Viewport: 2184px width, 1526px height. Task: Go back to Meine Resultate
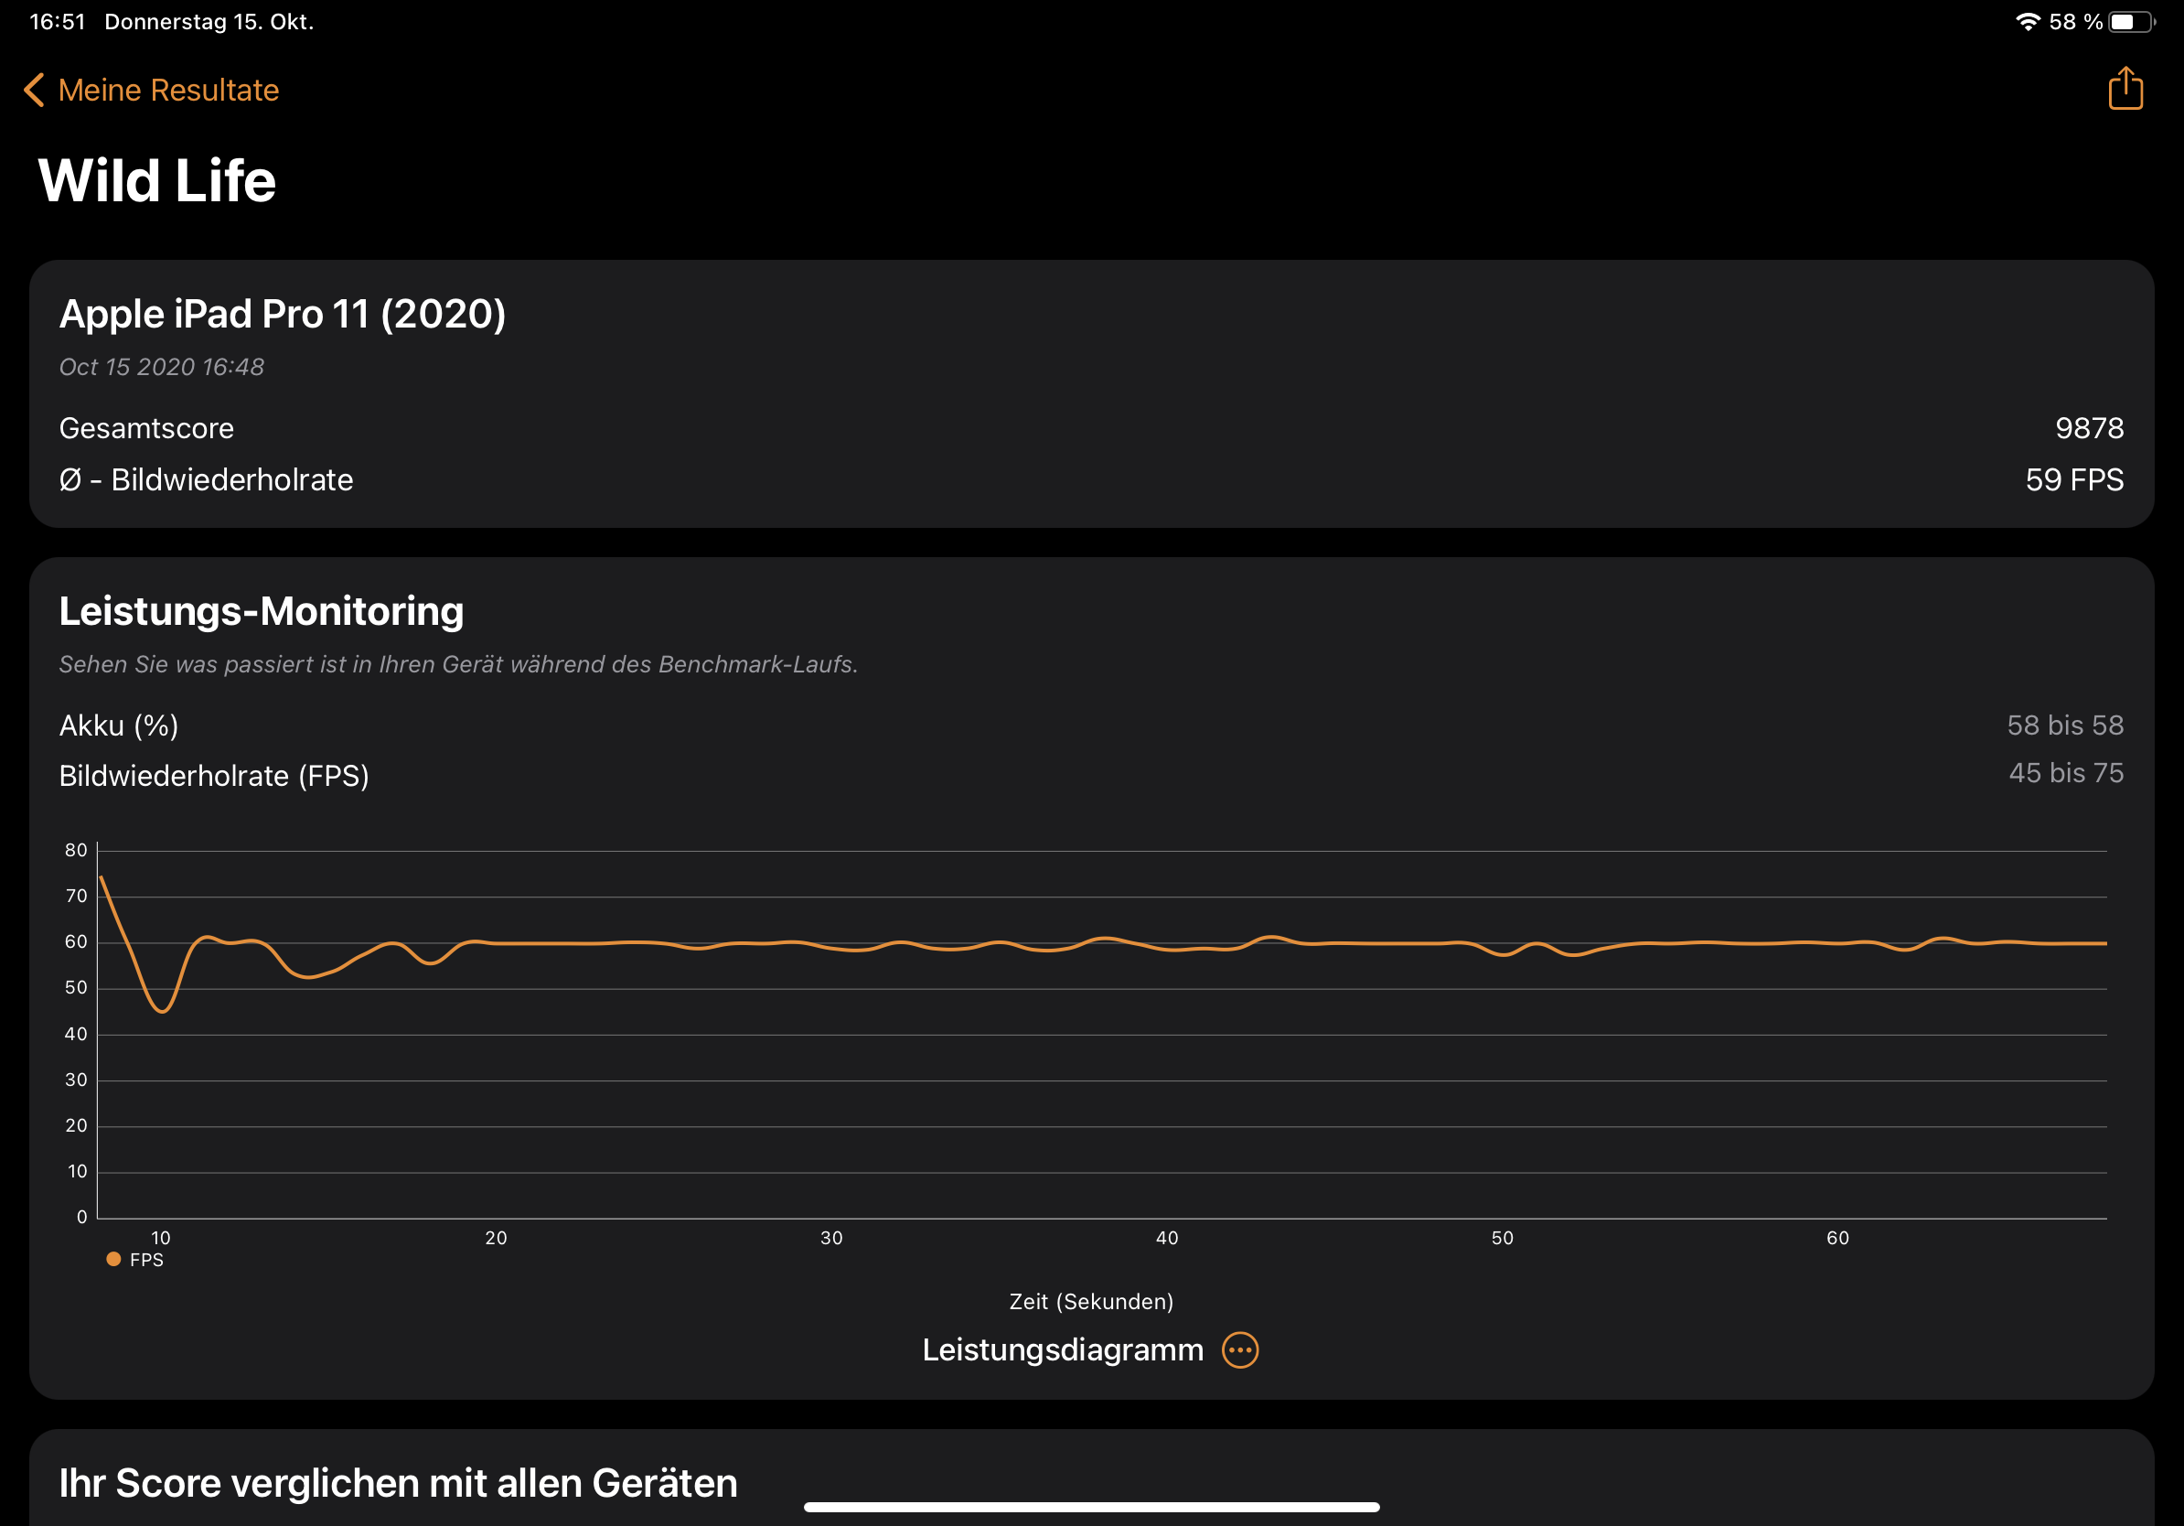point(167,91)
